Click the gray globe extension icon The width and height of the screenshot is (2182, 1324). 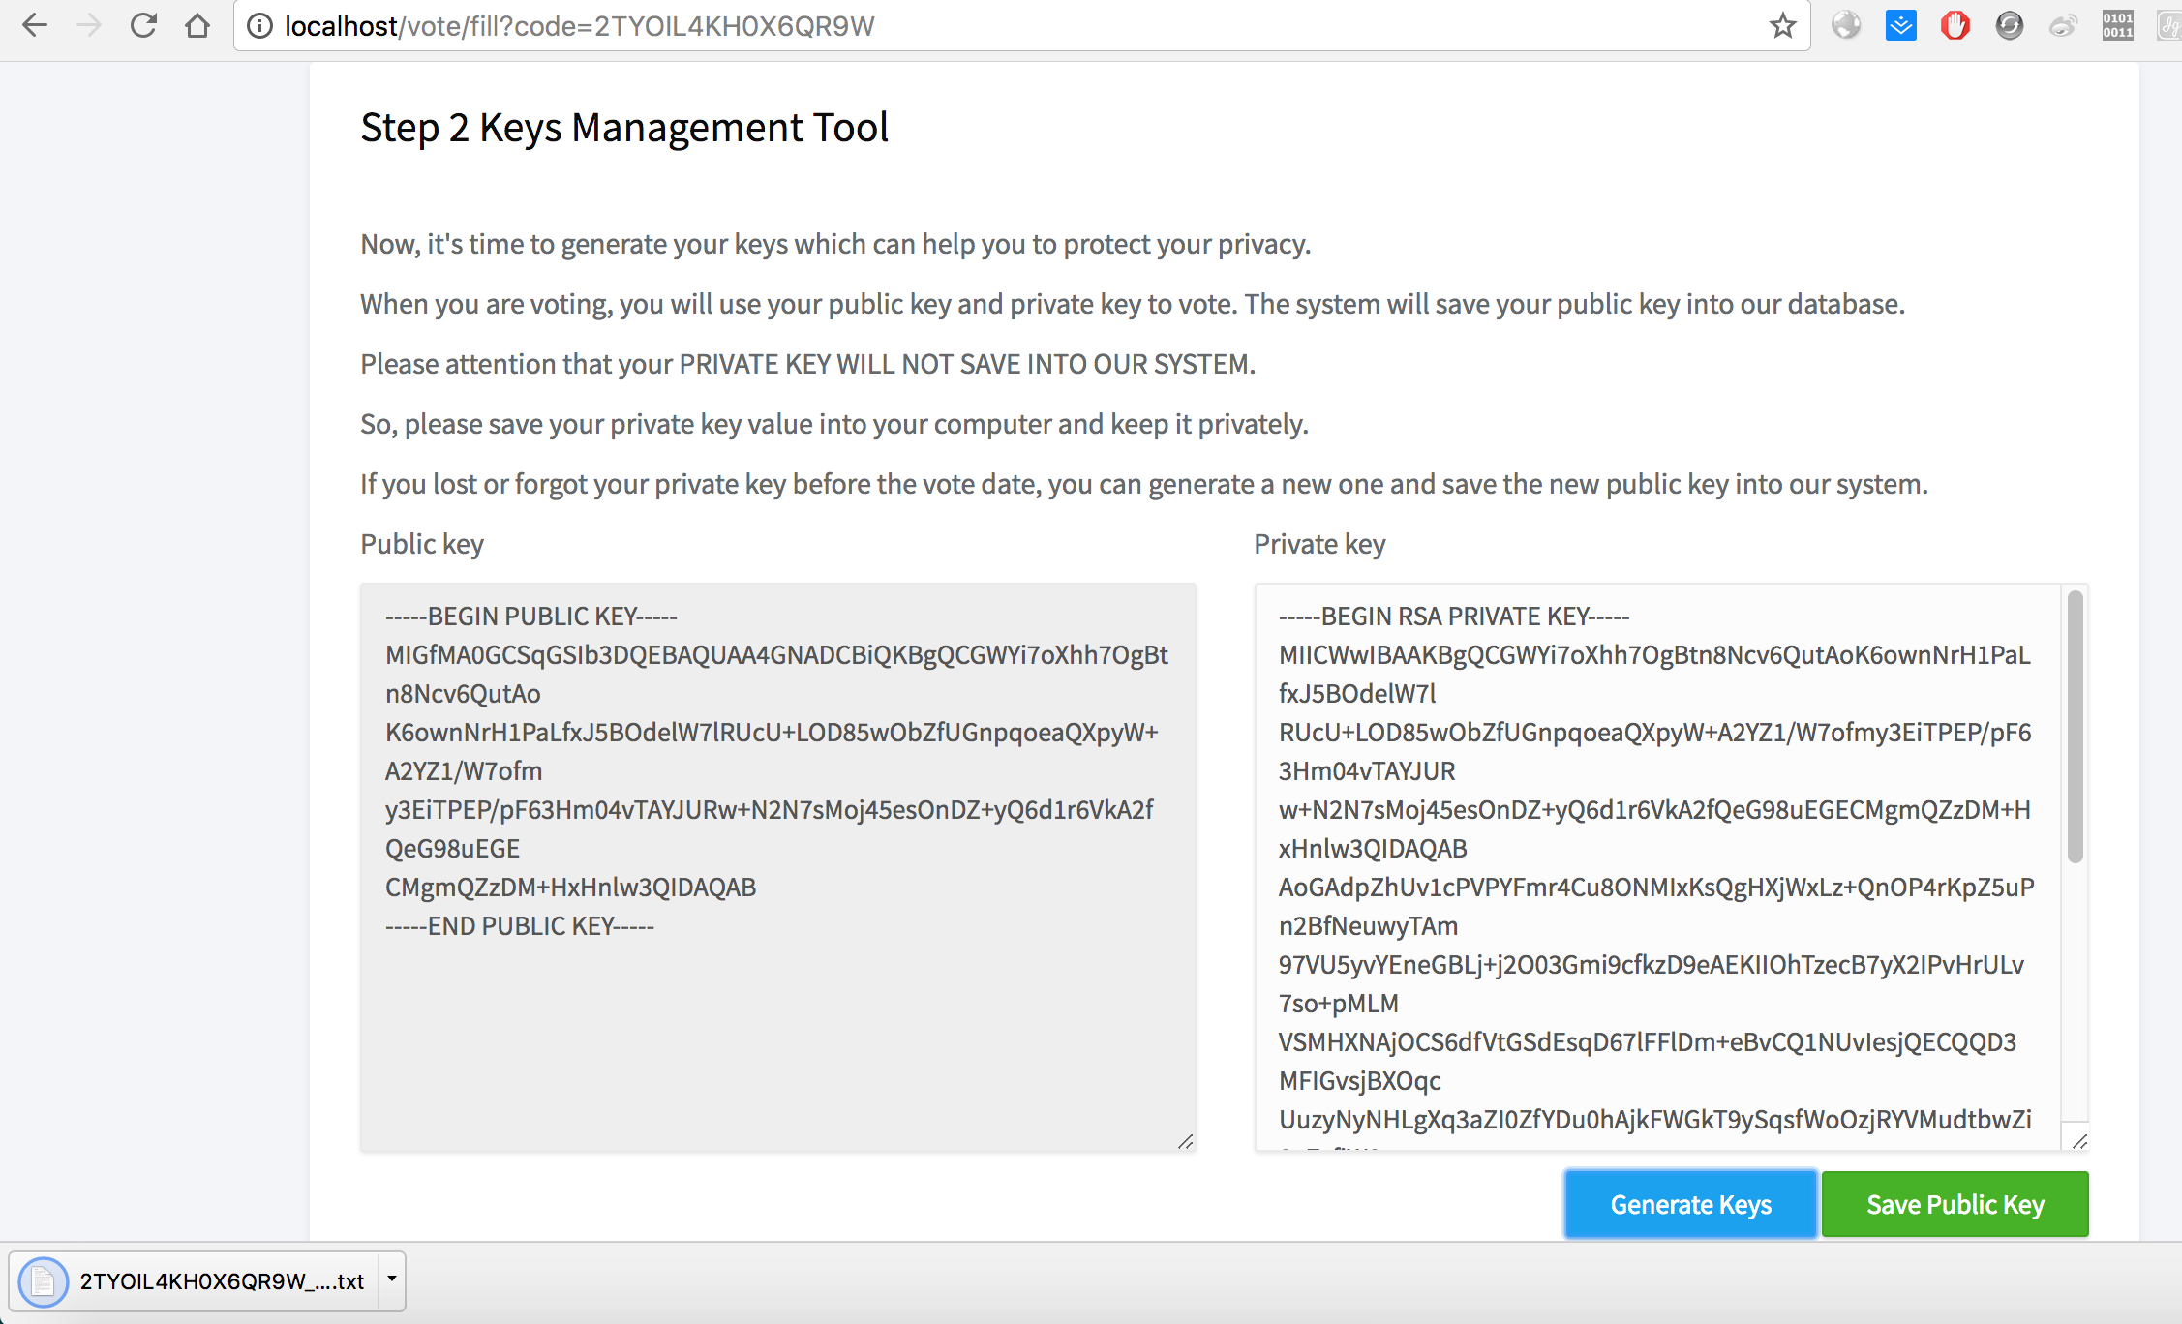coord(1846,26)
